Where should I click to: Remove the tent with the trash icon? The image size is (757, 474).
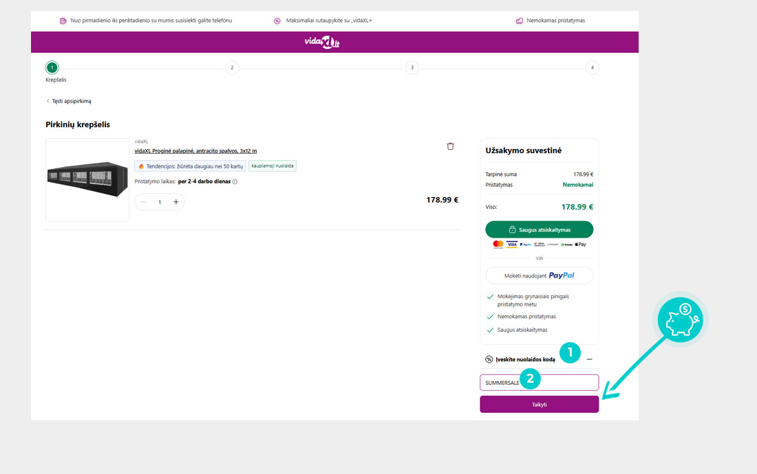(x=451, y=146)
